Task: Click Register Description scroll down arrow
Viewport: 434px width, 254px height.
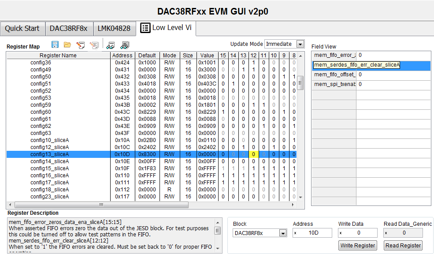Action: pyautogui.click(x=218, y=248)
